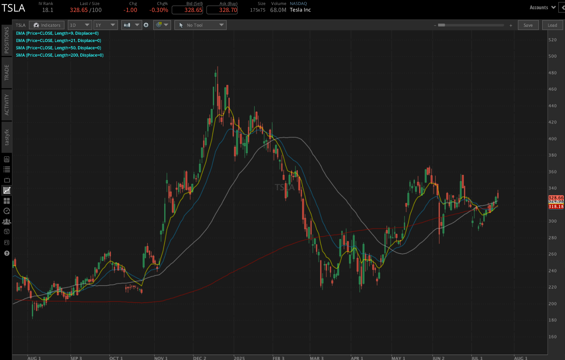Click the TSLA symbol input field

[20, 25]
